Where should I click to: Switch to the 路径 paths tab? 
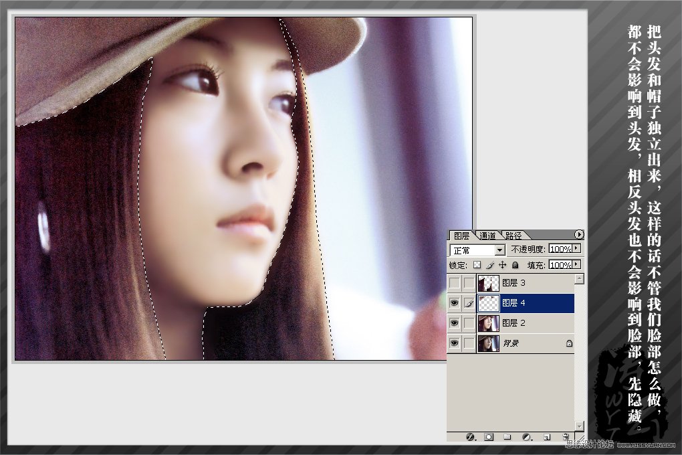click(x=514, y=236)
